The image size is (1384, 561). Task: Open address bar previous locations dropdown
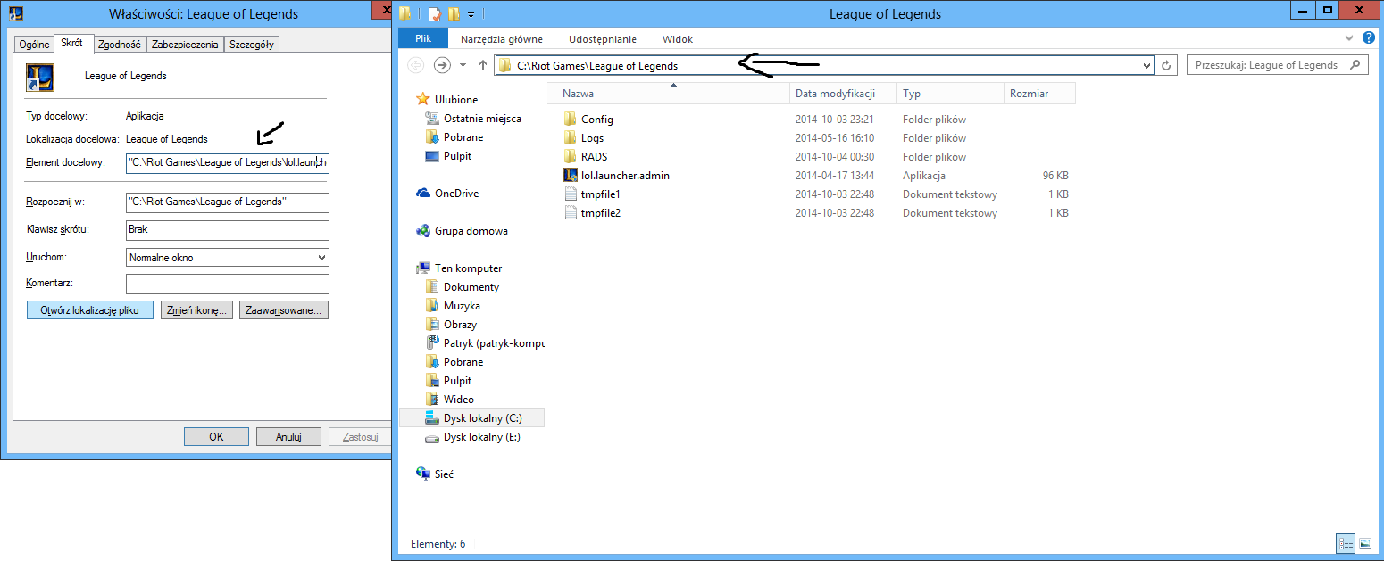tap(1147, 65)
